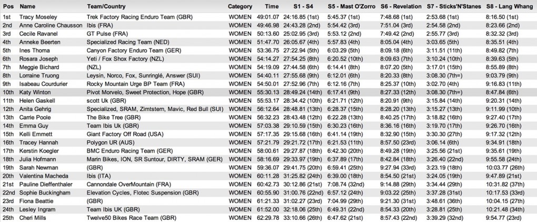
Task: Click the Category column header
Action: click(x=240, y=7)
